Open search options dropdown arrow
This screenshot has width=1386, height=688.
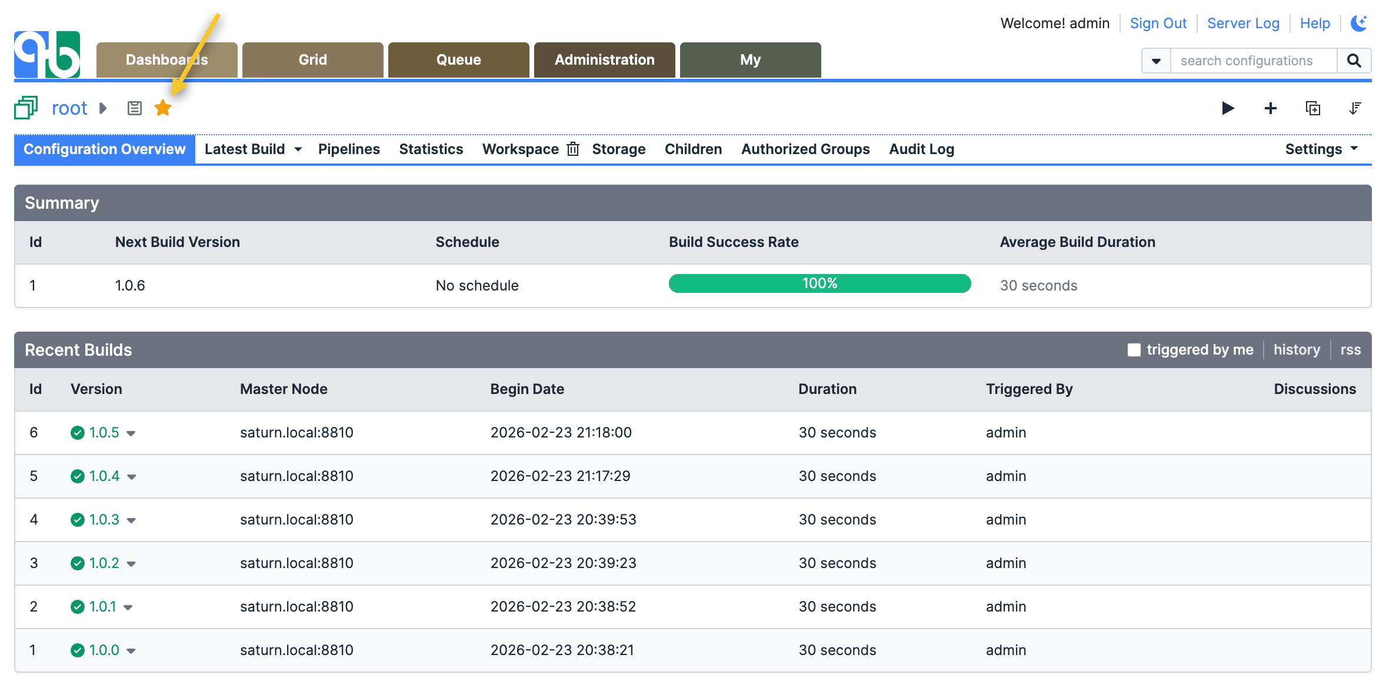coord(1156,61)
